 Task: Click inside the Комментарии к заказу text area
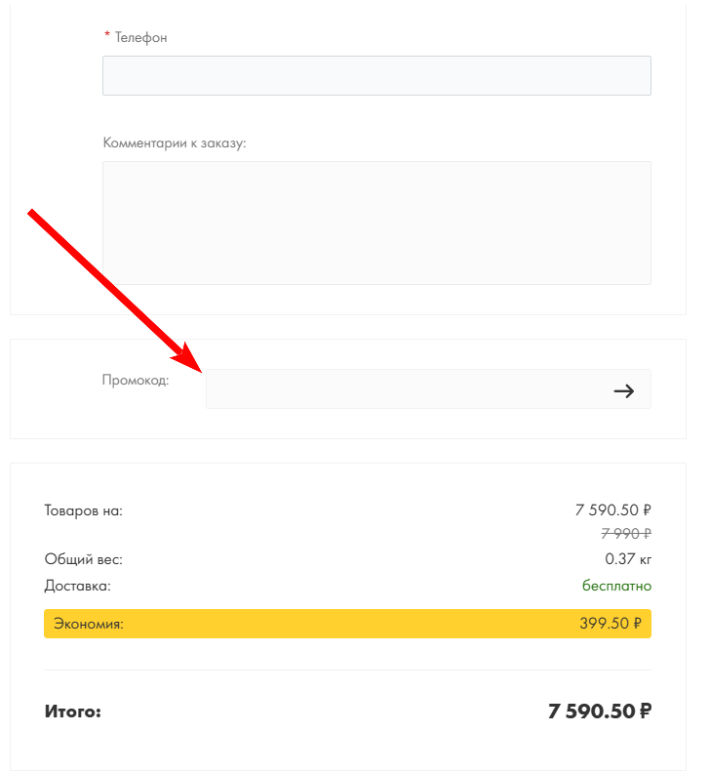point(376,223)
